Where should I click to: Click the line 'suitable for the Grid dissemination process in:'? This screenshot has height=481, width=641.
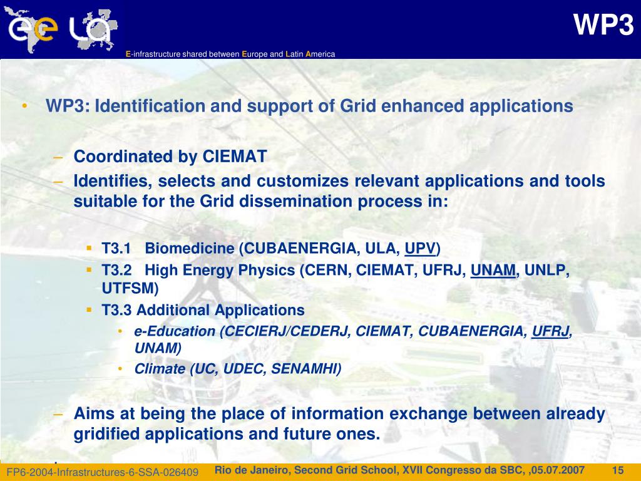[x=261, y=201]
